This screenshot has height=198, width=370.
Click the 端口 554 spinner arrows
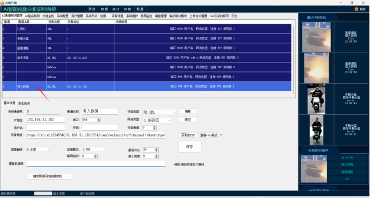tap(98, 120)
